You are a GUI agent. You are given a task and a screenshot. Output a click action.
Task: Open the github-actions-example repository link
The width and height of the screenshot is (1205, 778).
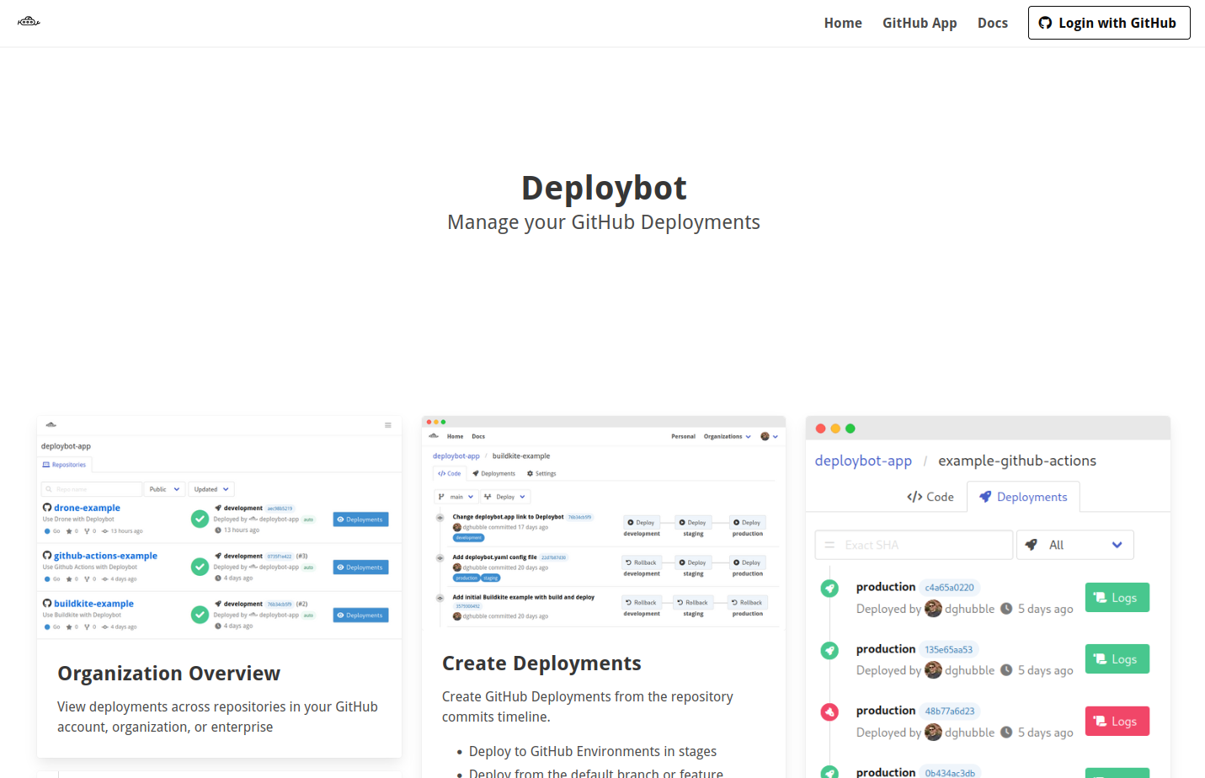pyautogui.click(x=106, y=556)
